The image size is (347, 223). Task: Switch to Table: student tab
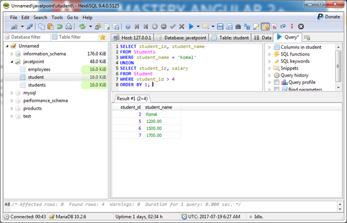pos(230,38)
